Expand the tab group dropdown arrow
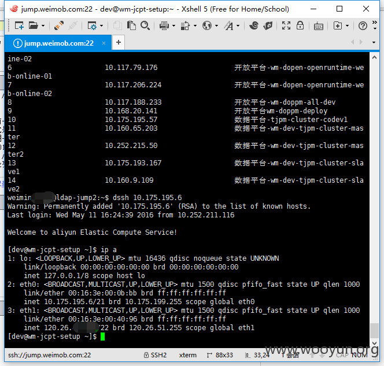Image resolution: width=384 pixels, height=366 pixels. 347,25
